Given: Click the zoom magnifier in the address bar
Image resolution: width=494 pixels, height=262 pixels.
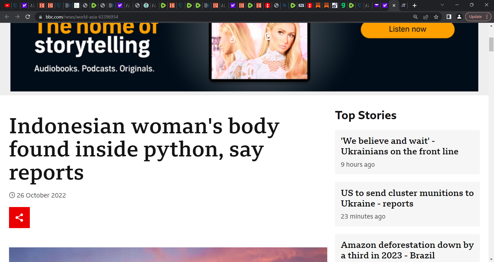Looking at the screenshot, I should point(416,17).
